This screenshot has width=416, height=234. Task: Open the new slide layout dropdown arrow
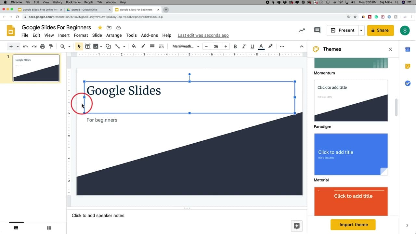pyautogui.click(x=18, y=46)
